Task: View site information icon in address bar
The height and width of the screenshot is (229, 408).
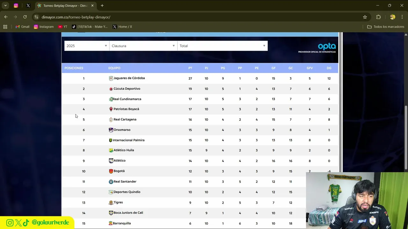Action: tap(36, 17)
